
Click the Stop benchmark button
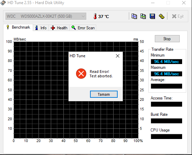point(167,39)
